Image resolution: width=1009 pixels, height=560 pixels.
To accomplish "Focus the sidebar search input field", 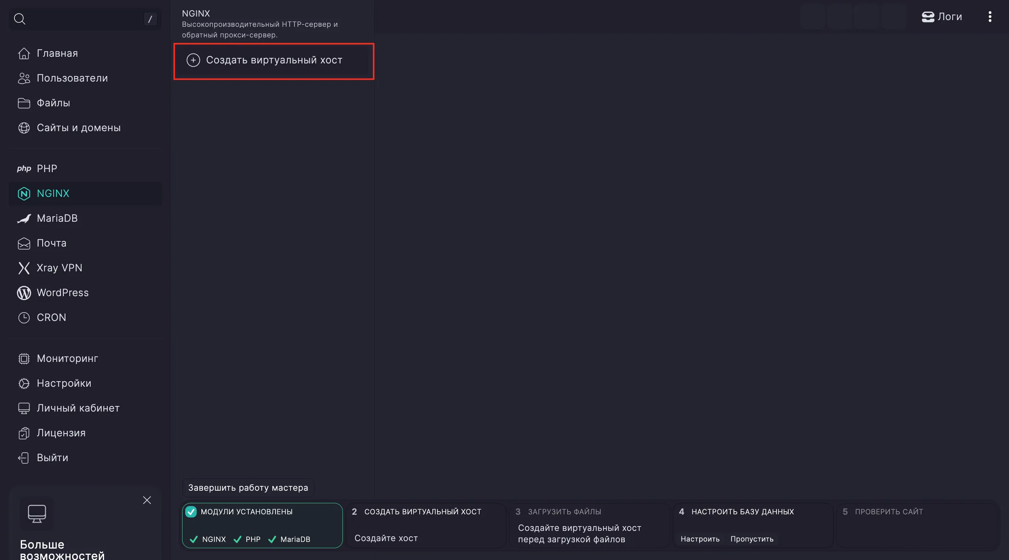I will coord(85,19).
